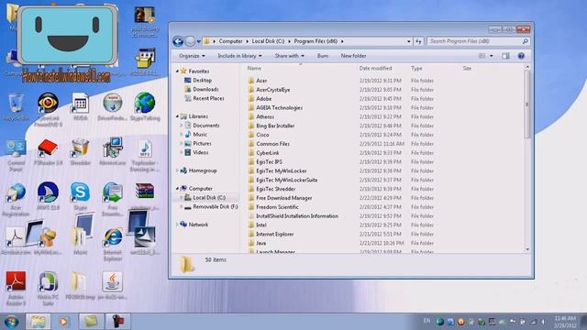Select Recent Places under Favorites
This screenshot has width=587, height=330.
208,98
